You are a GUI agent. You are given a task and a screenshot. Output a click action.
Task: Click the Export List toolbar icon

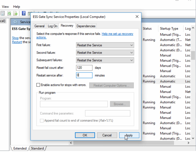[x=15, y=13]
